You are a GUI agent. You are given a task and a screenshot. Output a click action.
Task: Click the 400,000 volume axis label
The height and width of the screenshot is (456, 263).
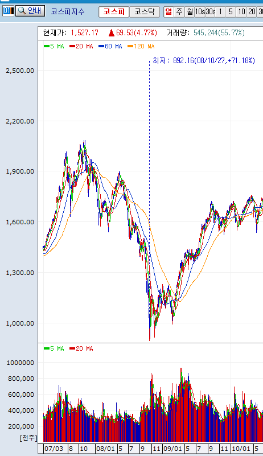20,410
